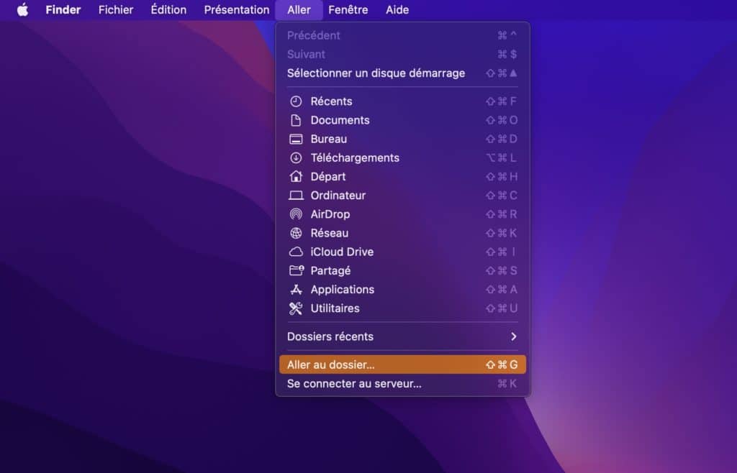The height and width of the screenshot is (473, 737).
Task: Click the ⌘K shortcut of Se connecter
Action: pos(507,383)
